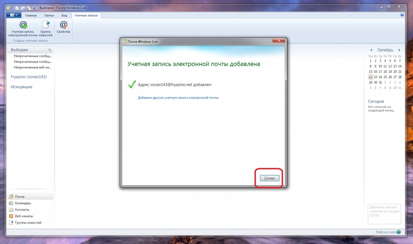
Task: Expand the quick access toolbar dropdown arrow
Action: [x=34, y=8]
